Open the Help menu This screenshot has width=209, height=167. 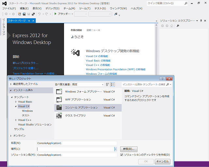pyautogui.click(x=137, y=8)
